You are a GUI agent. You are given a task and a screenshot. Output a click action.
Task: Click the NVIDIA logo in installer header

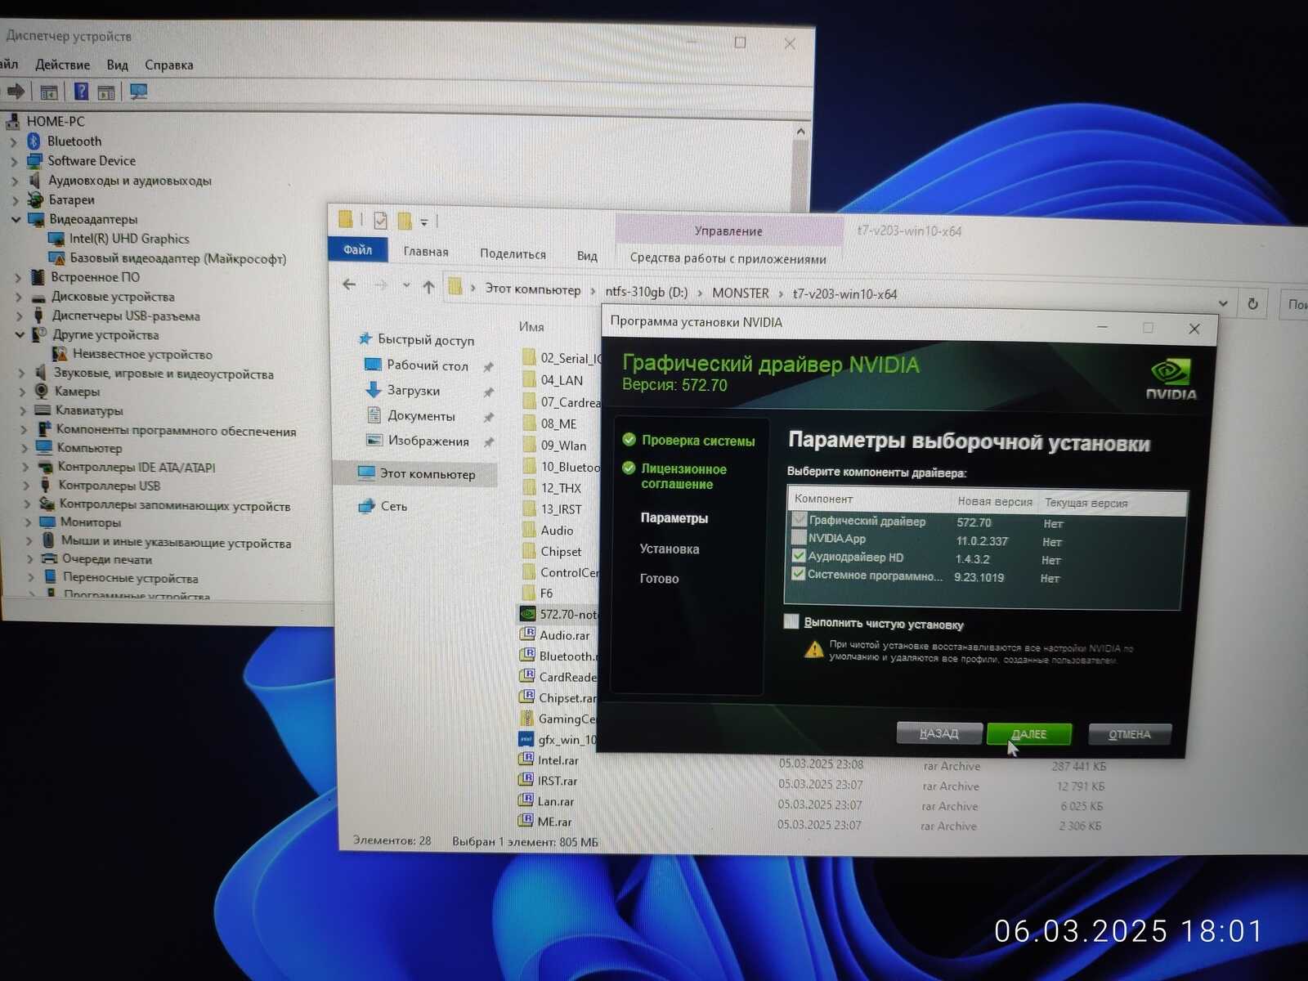click(1171, 379)
